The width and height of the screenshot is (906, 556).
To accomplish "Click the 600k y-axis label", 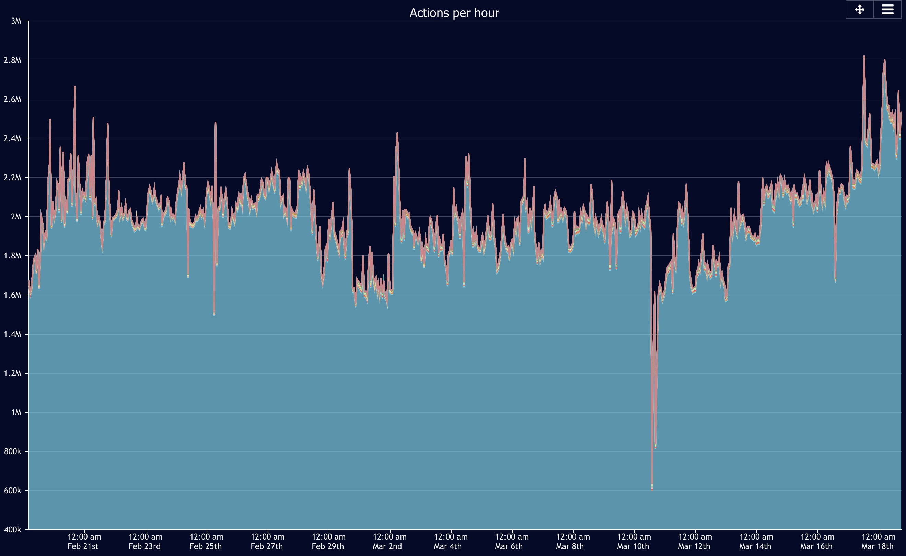I will [12, 491].
